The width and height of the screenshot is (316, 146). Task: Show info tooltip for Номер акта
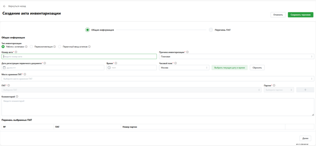(16, 52)
